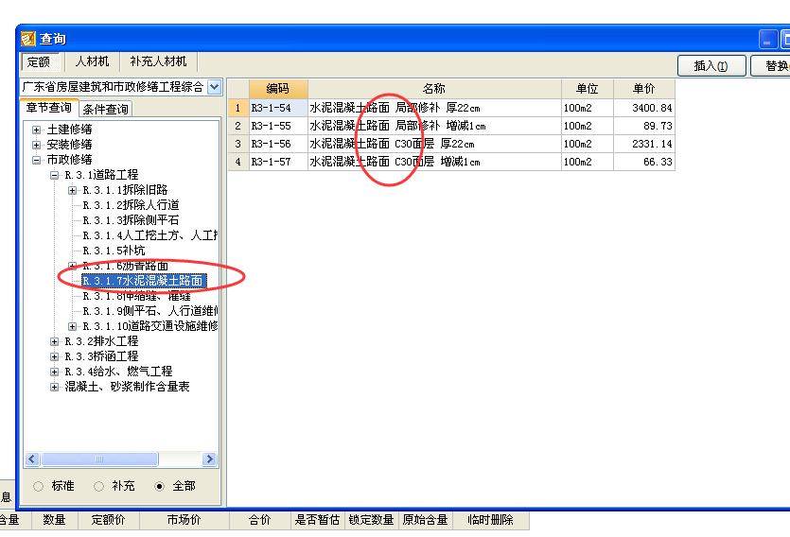Click the 单价 column header

click(x=644, y=89)
